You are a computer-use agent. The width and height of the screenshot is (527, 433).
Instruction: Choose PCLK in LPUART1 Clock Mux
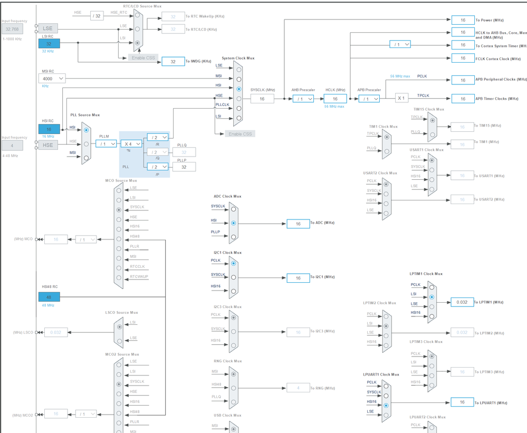point(386,386)
